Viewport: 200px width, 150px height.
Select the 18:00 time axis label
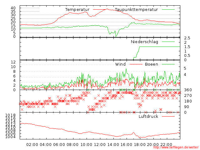click(x=140, y=145)
